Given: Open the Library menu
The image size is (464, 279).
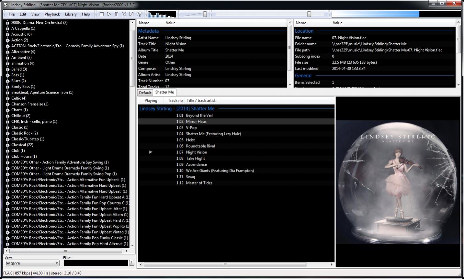Looking at the screenshot, I should [x=71, y=14].
